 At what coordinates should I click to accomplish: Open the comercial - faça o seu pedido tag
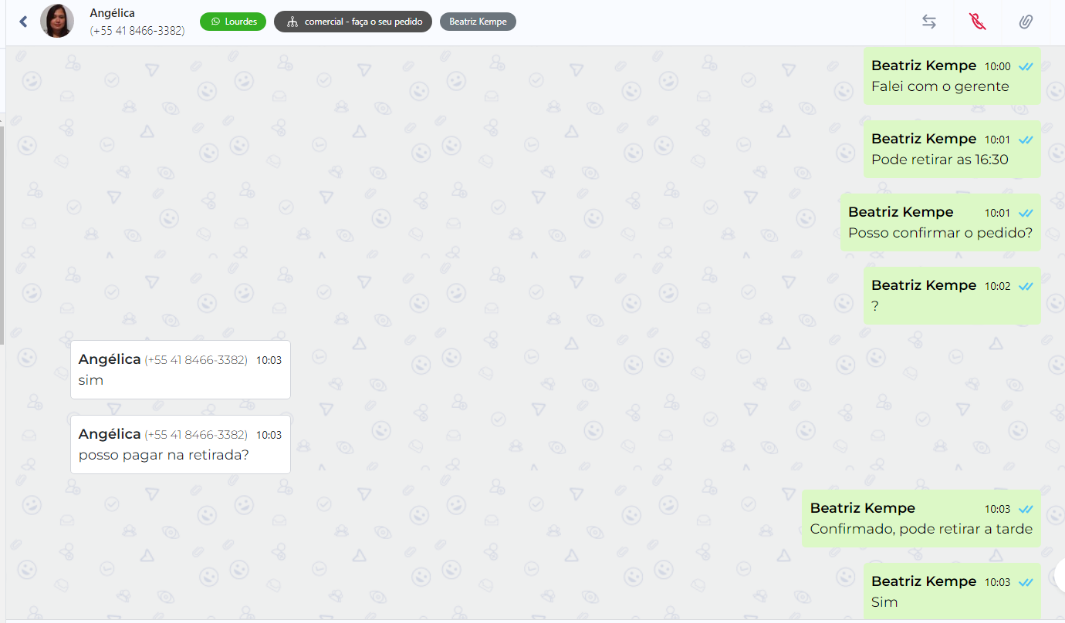click(353, 22)
